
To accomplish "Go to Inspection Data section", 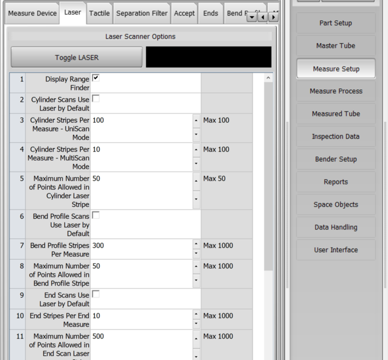I will coord(336,137).
